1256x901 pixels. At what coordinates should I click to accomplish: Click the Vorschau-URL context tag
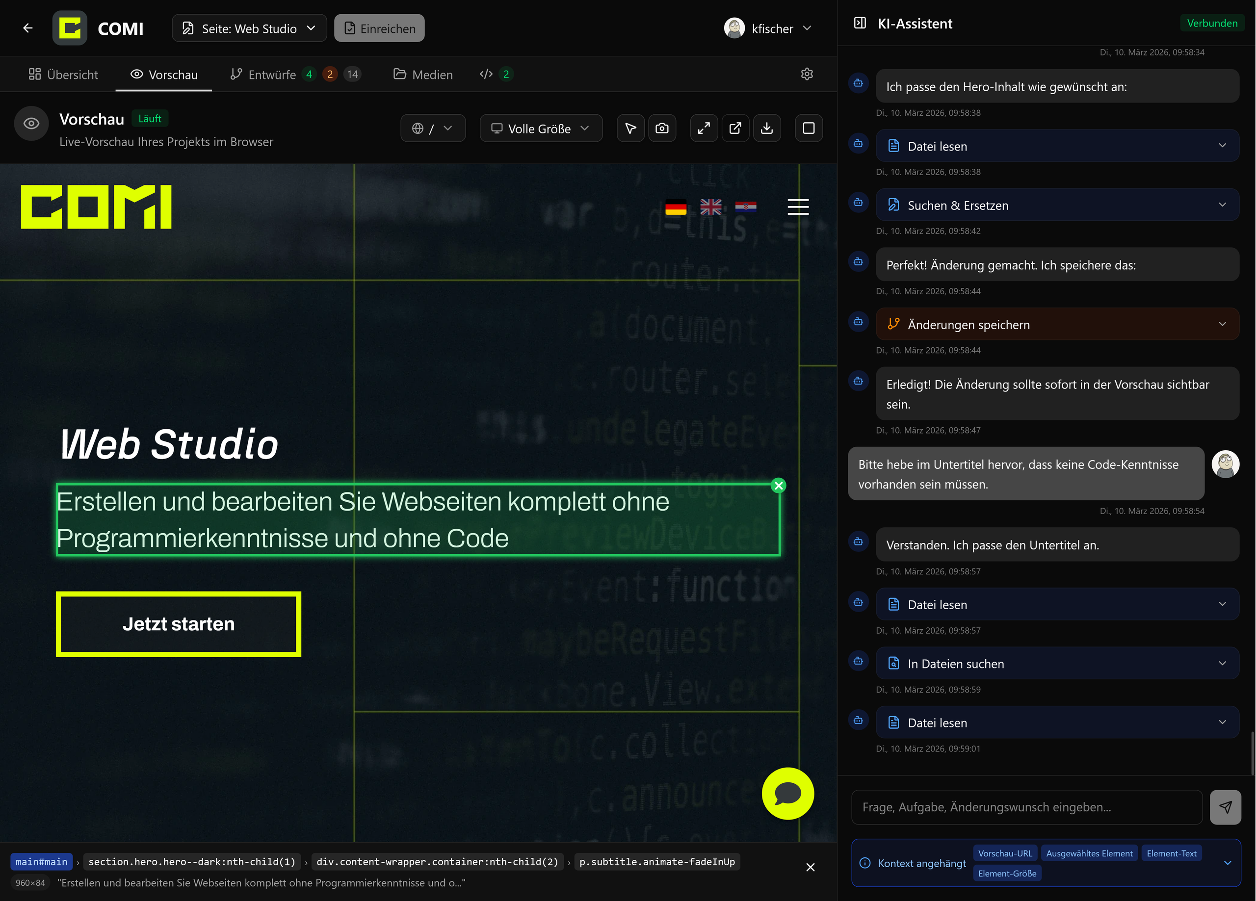coord(1005,853)
